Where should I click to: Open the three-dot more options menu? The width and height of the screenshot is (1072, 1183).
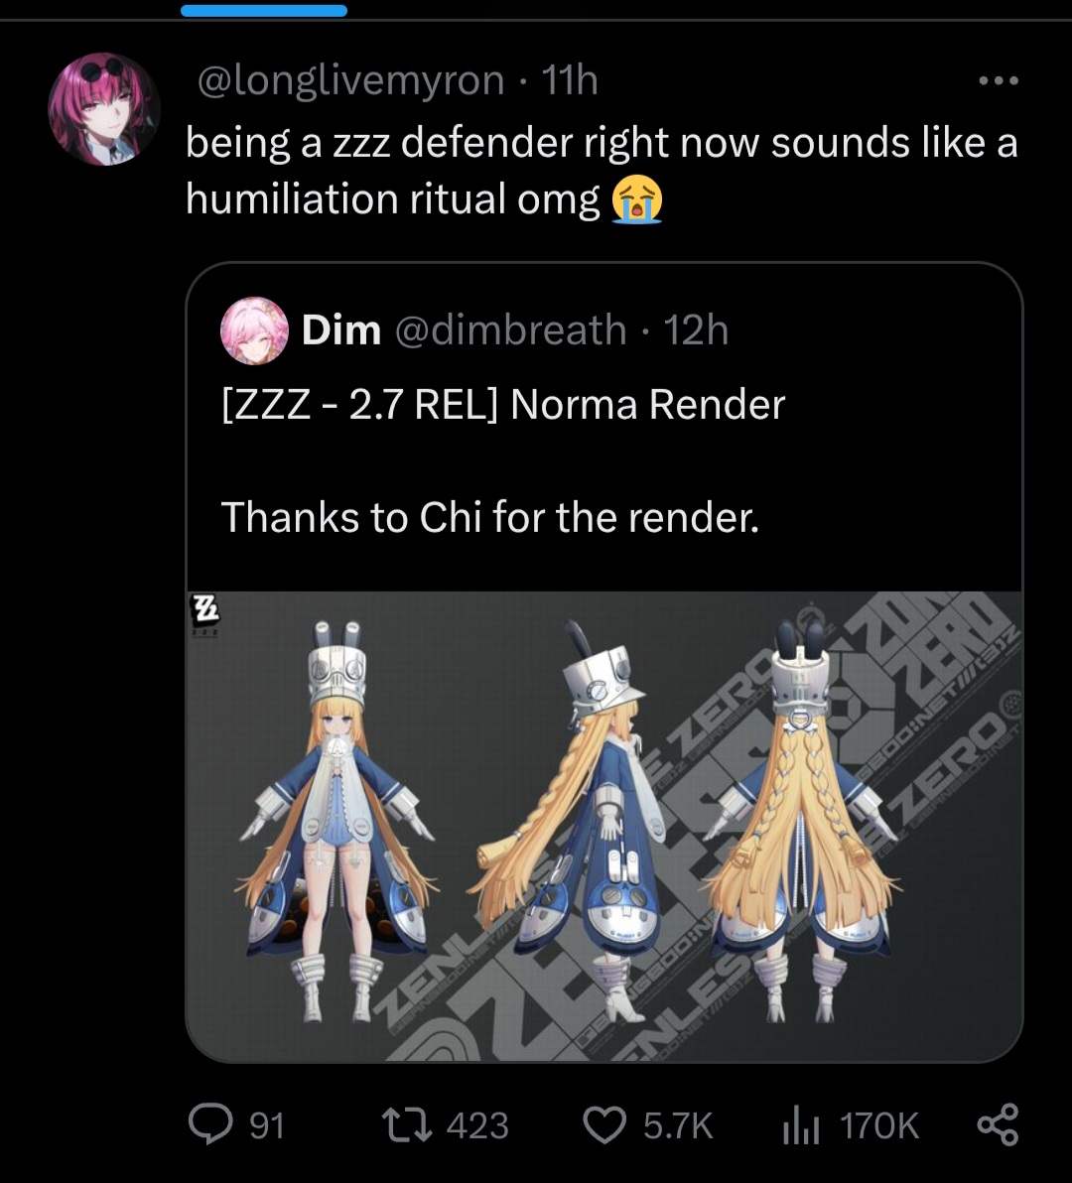tap(999, 80)
